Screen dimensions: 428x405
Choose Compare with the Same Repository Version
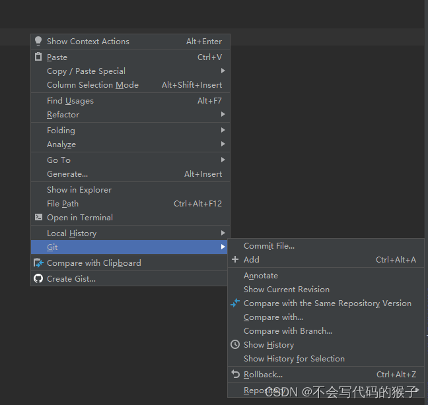(326, 303)
